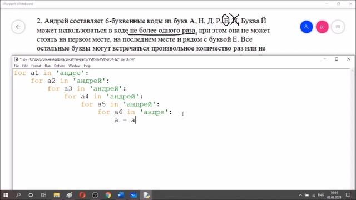
Task: Click the 'for a4 in' code line
Action: pyautogui.click(x=103, y=97)
